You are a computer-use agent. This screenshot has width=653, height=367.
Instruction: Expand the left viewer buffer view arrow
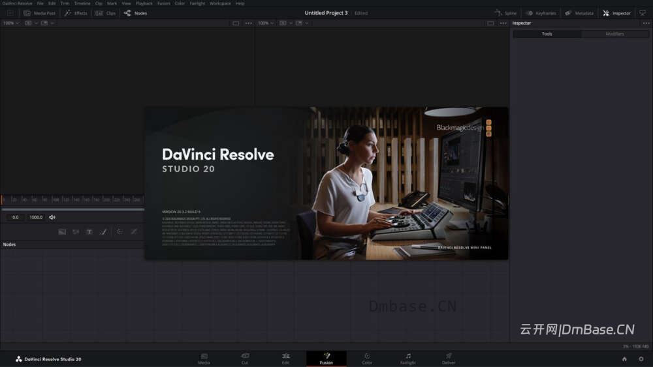(x=52, y=23)
